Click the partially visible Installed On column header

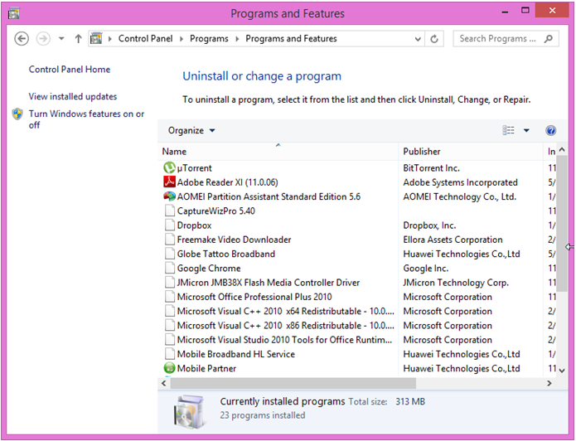550,152
